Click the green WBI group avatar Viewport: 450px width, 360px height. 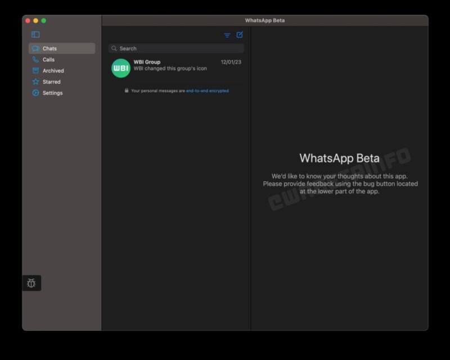121,68
